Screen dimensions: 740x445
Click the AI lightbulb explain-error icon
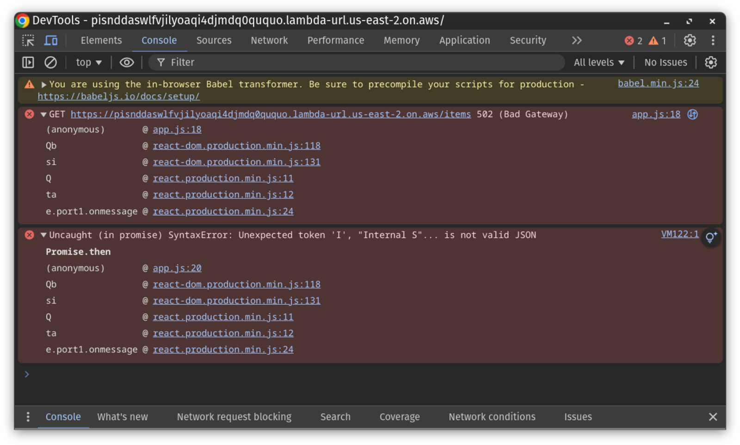[x=711, y=237]
